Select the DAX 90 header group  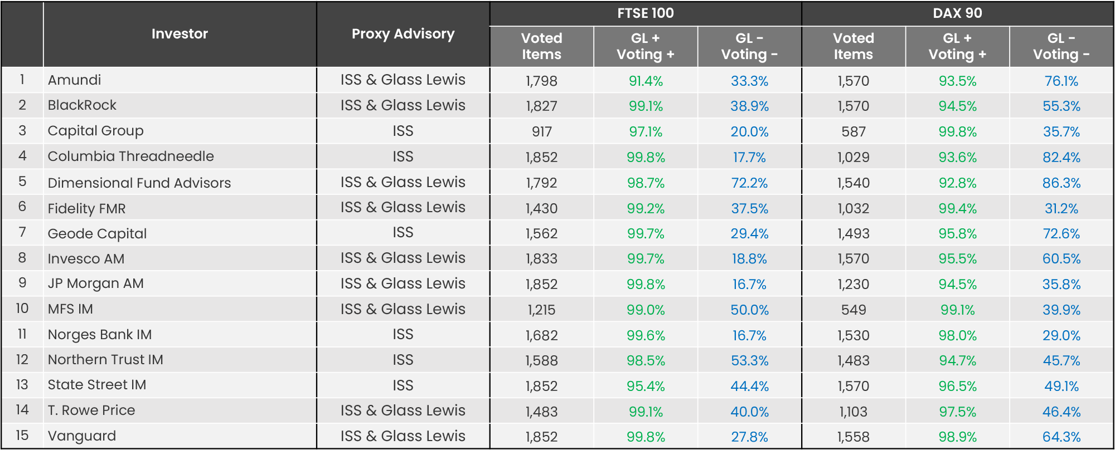point(957,13)
